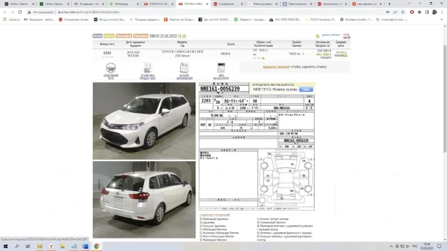This screenshot has width=447, height=251.
Task: Click the first orange status badge
Action: (124, 36)
